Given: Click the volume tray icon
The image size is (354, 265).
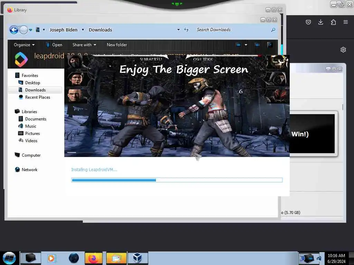Looking at the screenshot, I should [x=319, y=258].
